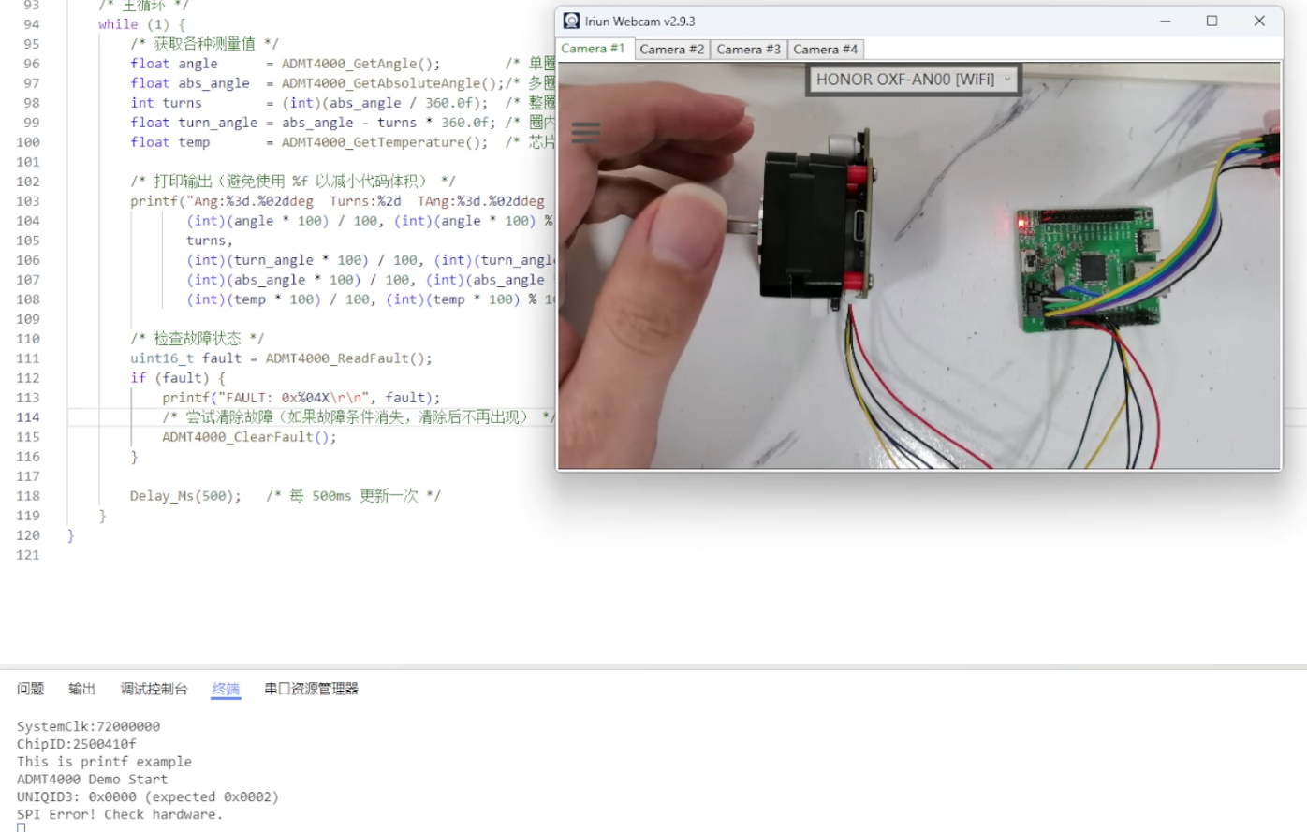Click the 'This is printf example' terminal line

point(104,762)
